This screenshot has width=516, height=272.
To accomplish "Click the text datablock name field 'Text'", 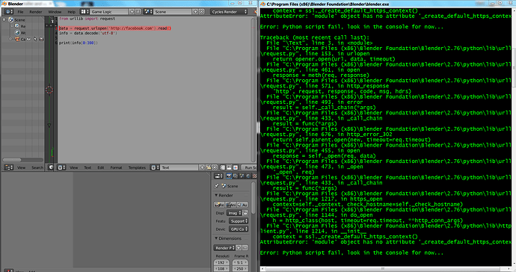I will [x=179, y=167].
